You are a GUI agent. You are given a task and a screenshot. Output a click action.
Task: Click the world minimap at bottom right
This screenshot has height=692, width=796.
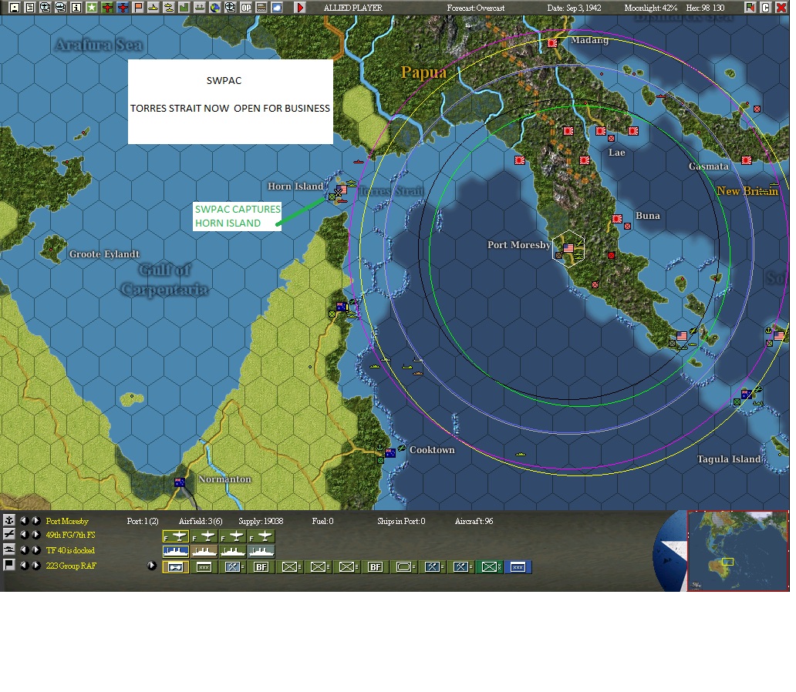click(x=737, y=551)
